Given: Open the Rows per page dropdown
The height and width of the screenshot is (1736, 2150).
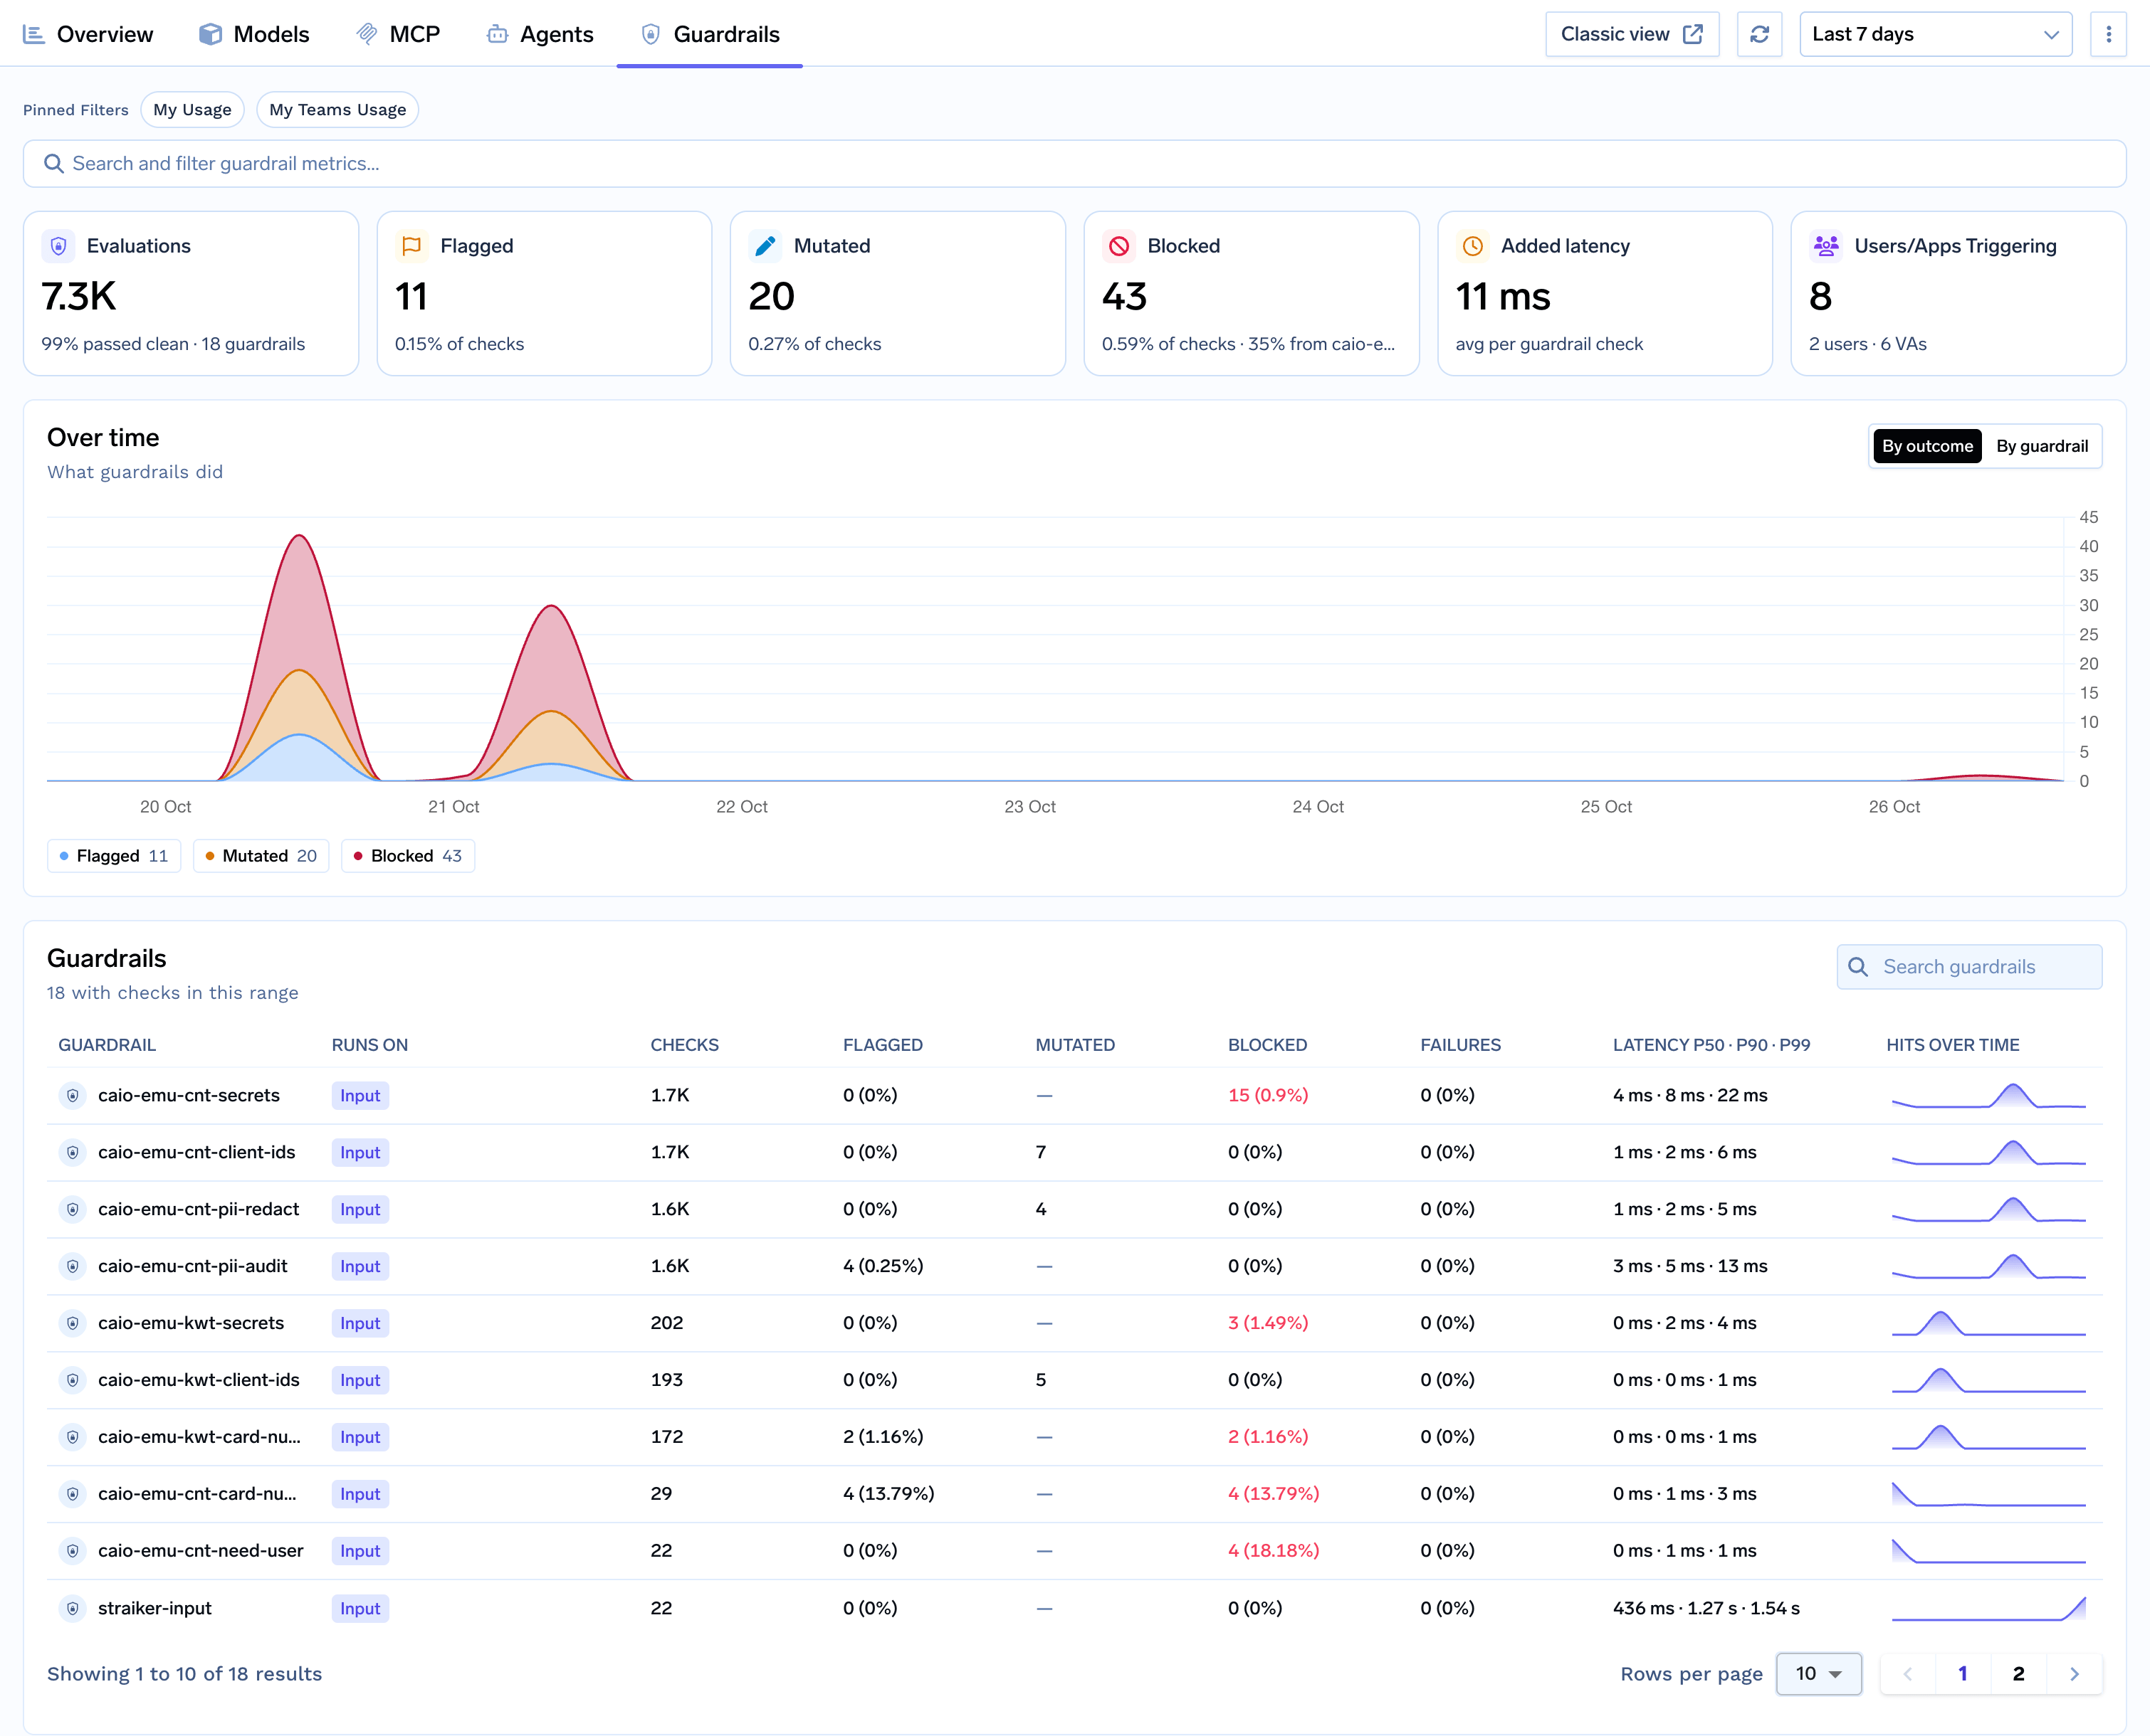Looking at the screenshot, I should (x=1818, y=1674).
